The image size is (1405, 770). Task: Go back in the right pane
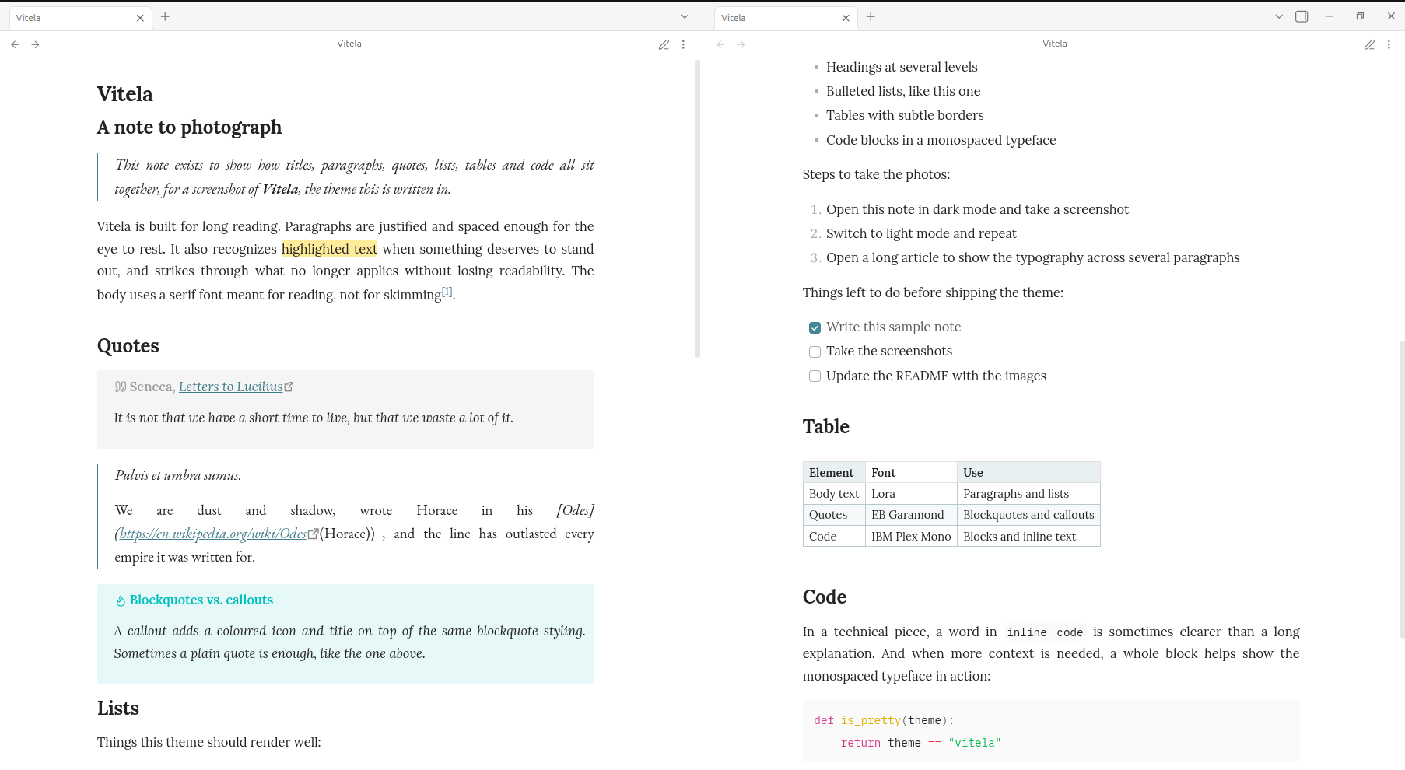720,44
